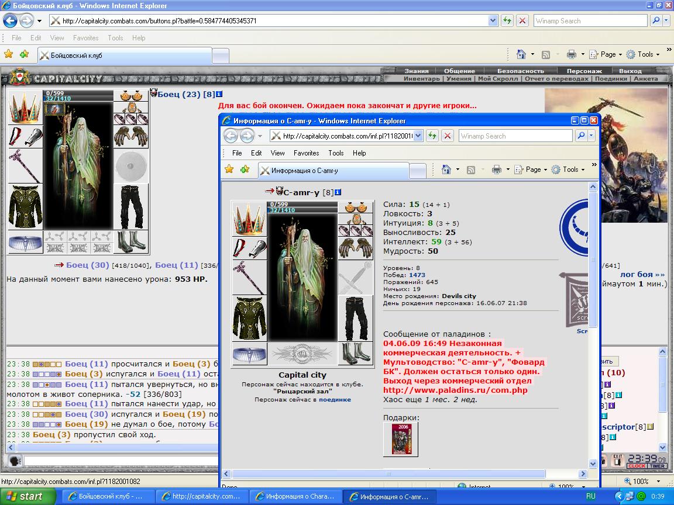Open the File menu in the main window
This screenshot has width=674, height=505.
16,38
